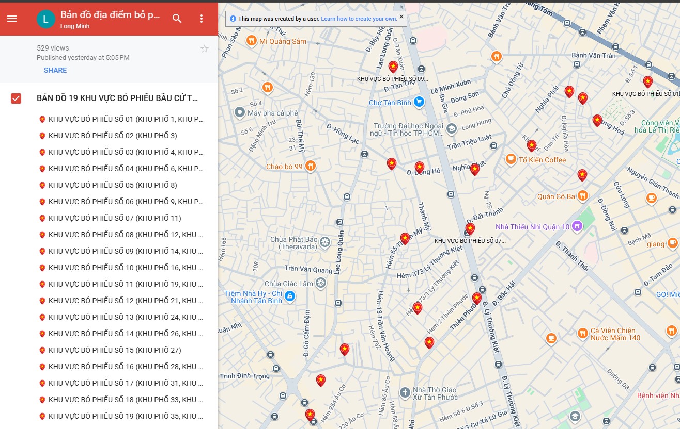Click the Chợ Tân Bình shopping cart icon

tap(419, 103)
